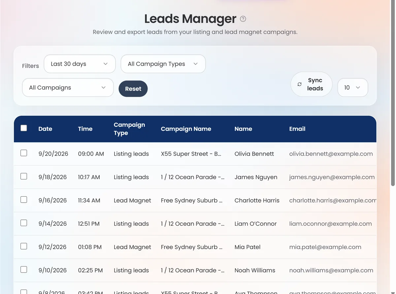Click the time 12:51 PM
The height and width of the screenshot is (294, 396).
[89, 224]
